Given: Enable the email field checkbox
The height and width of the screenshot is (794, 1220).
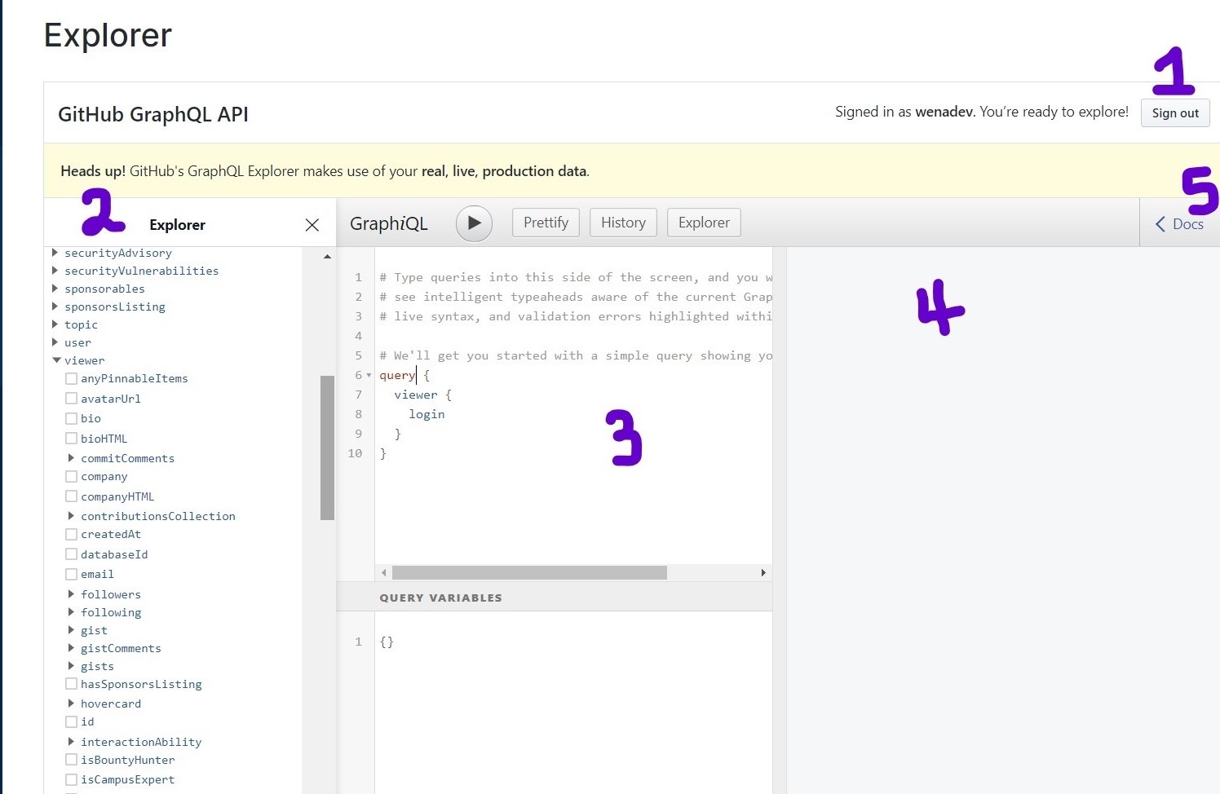Looking at the screenshot, I should 71,574.
